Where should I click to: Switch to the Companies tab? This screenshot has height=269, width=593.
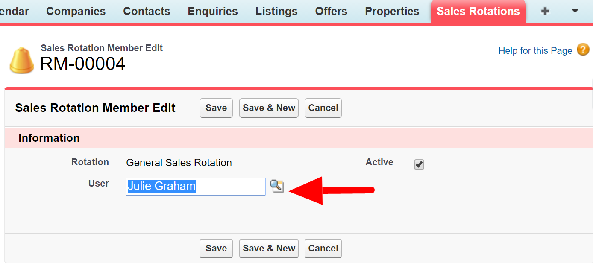[76, 12]
